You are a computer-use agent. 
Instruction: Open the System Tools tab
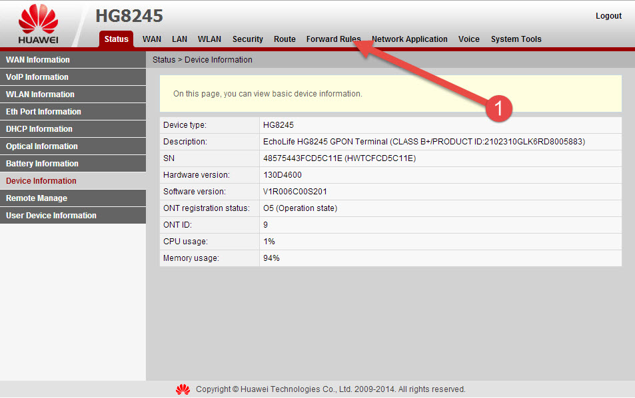(x=516, y=39)
